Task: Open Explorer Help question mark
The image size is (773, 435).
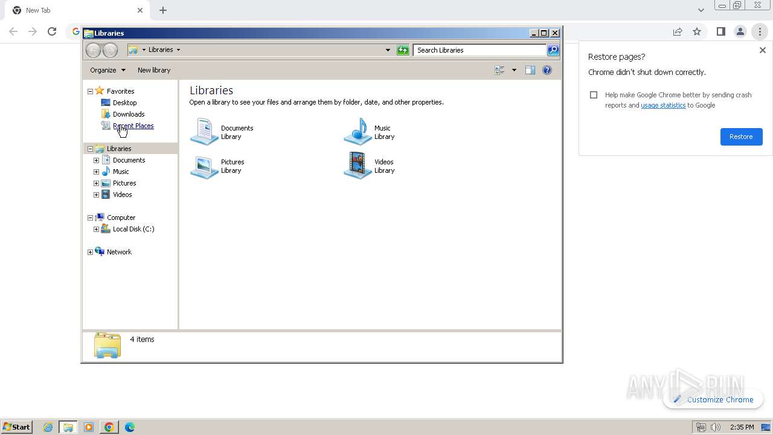Action: 547,70
